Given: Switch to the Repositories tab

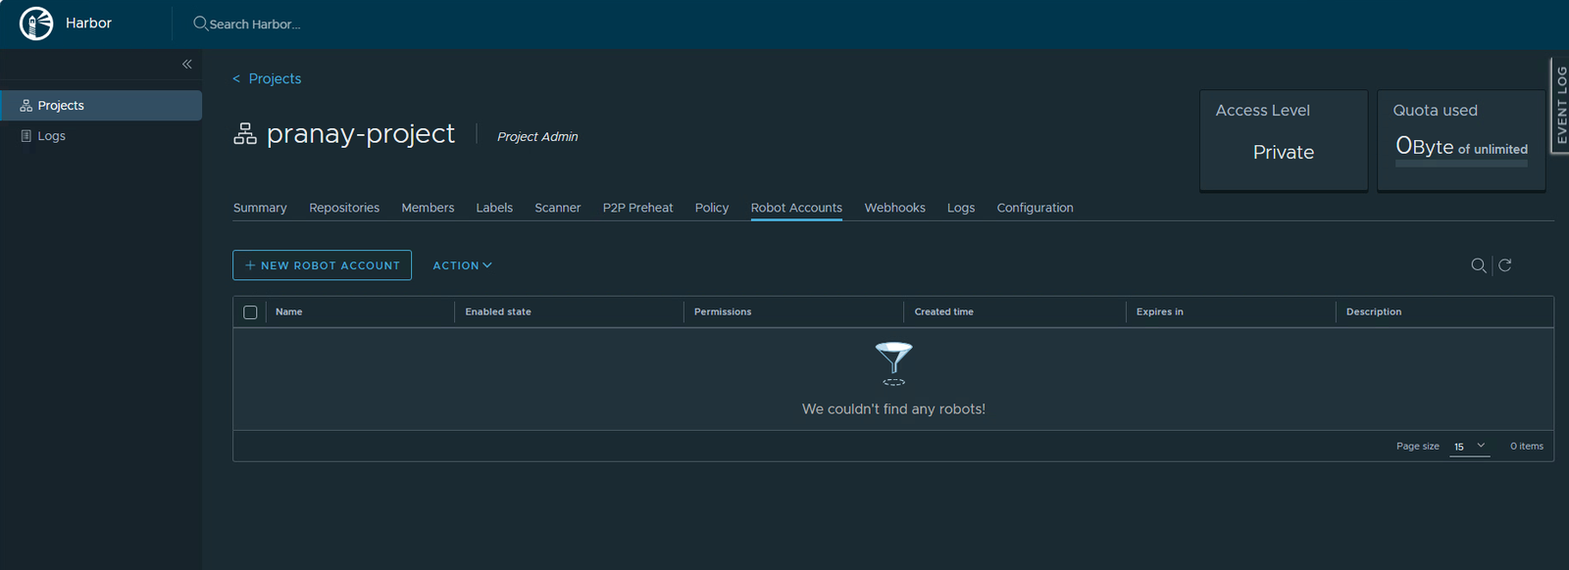Looking at the screenshot, I should tap(344, 208).
